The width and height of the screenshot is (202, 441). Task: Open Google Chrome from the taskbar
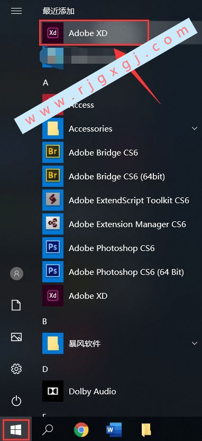coord(81,429)
